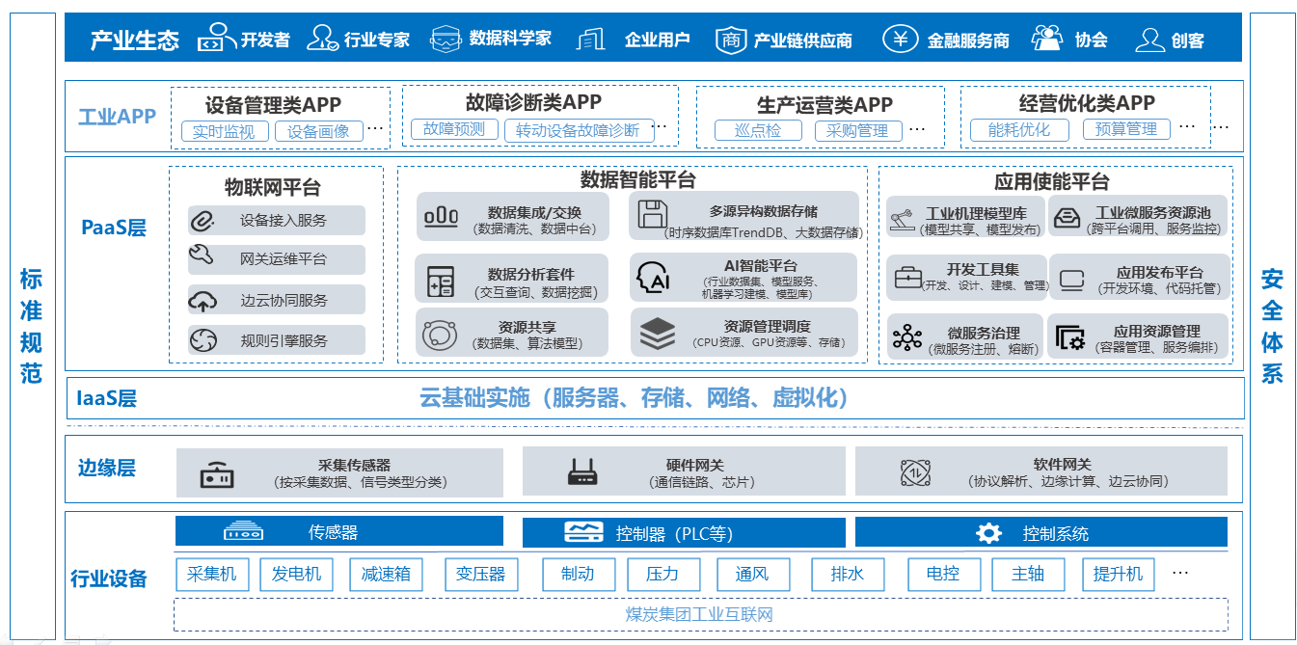The width and height of the screenshot is (1297, 645).
Task: Select the wrench icon for 网关运维平台
Action: 202,258
